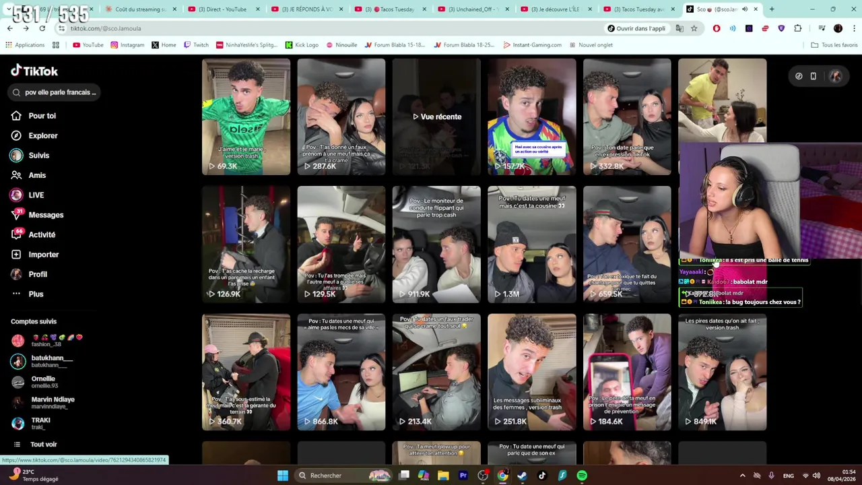
Task: Open the LIVE section
Action: 27,195
